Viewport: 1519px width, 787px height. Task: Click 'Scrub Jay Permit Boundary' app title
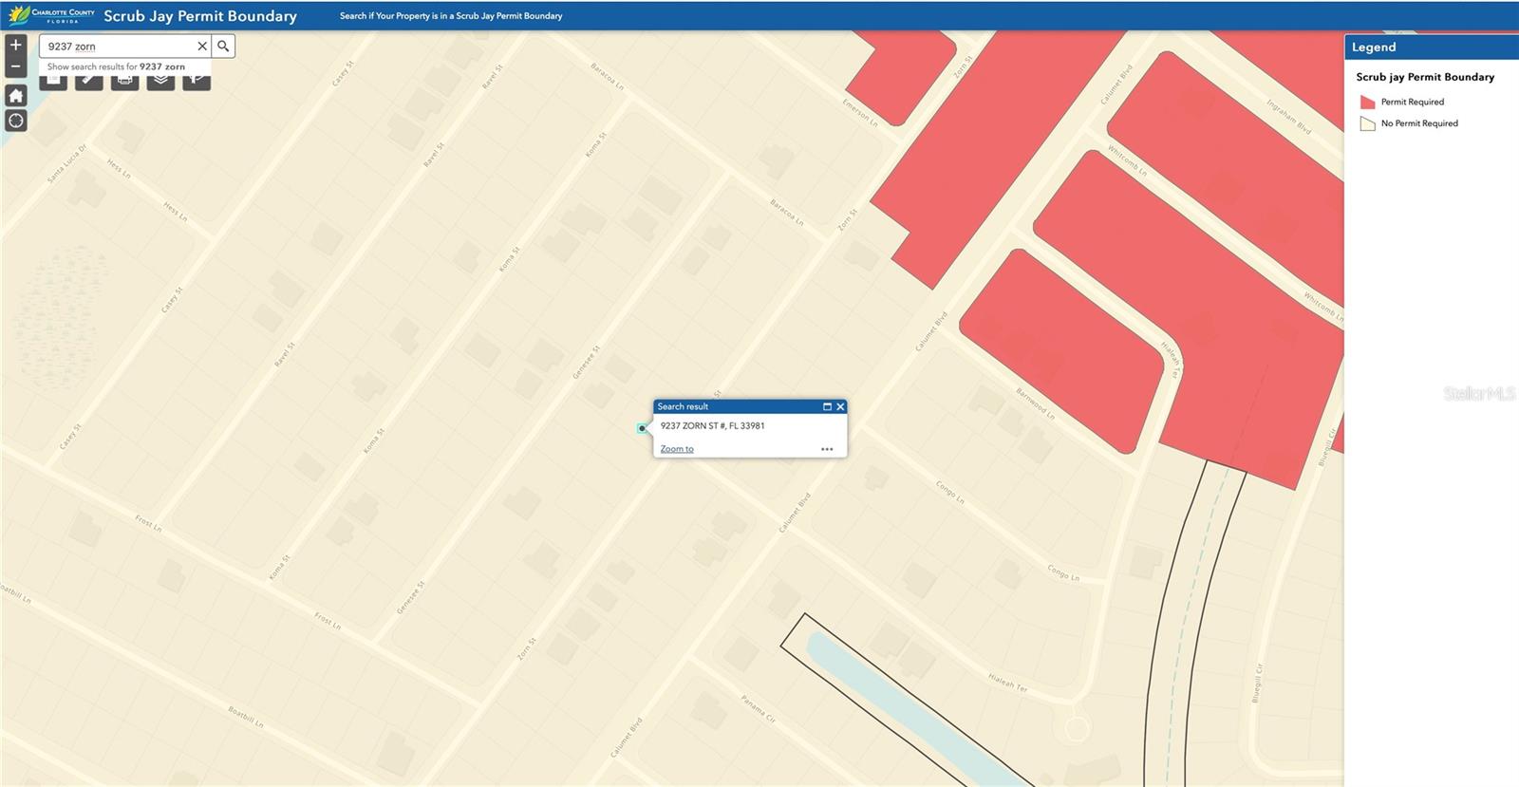[x=200, y=16]
